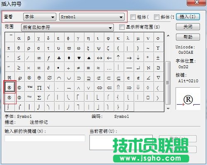This screenshot has width=207, height=165.
Task: Select the less-than-or-equal ≤ symbol
Action: point(20,57)
